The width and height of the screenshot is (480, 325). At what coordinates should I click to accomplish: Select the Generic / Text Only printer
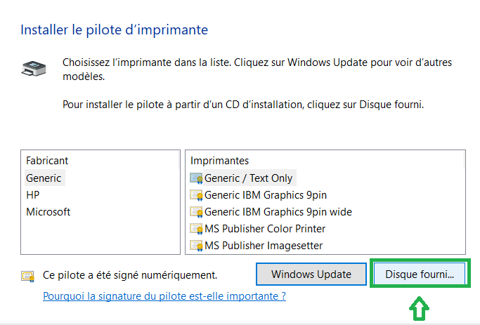coord(248,178)
